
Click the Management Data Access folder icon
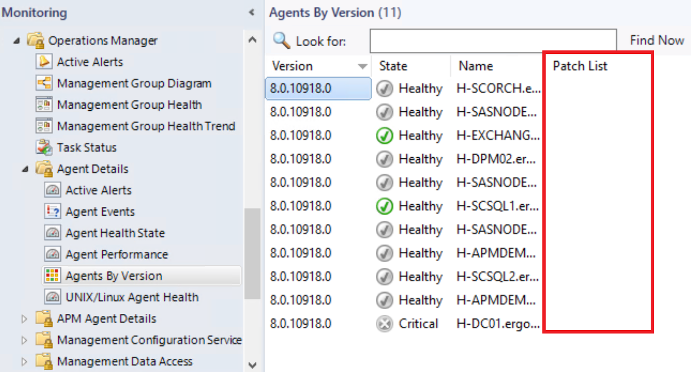point(44,361)
